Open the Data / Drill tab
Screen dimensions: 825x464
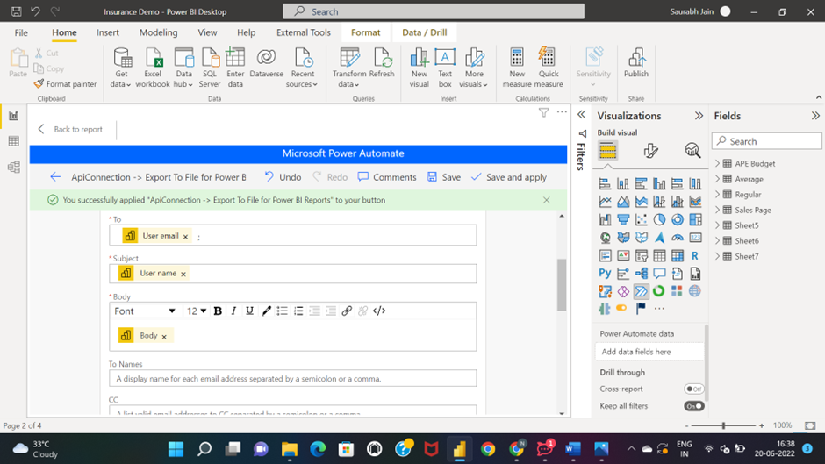pyautogui.click(x=425, y=32)
